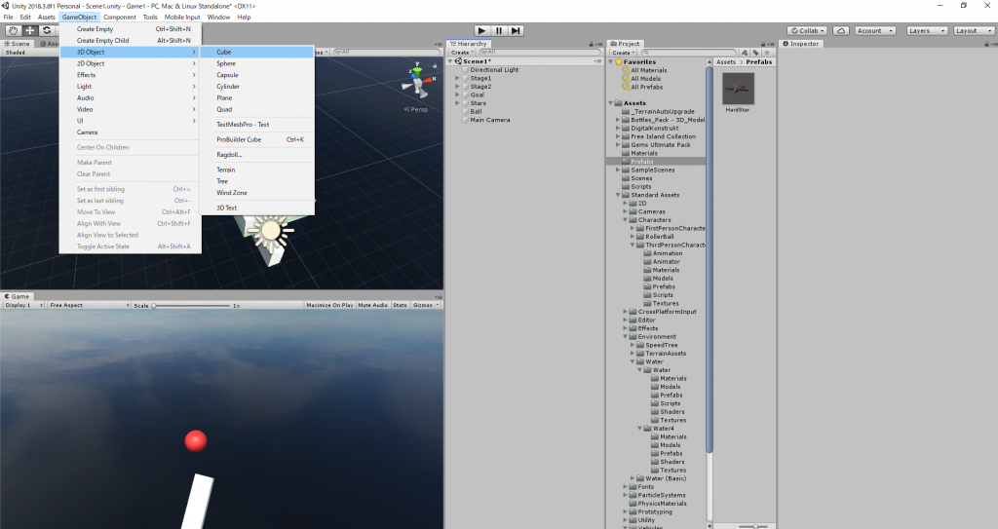This screenshot has height=529, width=998.
Task: Click the Favorites star filter icon in Project
Action: (767, 53)
